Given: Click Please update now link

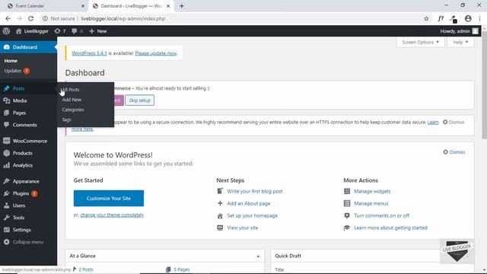Looking at the screenshot, I should (x=155, y=53).
